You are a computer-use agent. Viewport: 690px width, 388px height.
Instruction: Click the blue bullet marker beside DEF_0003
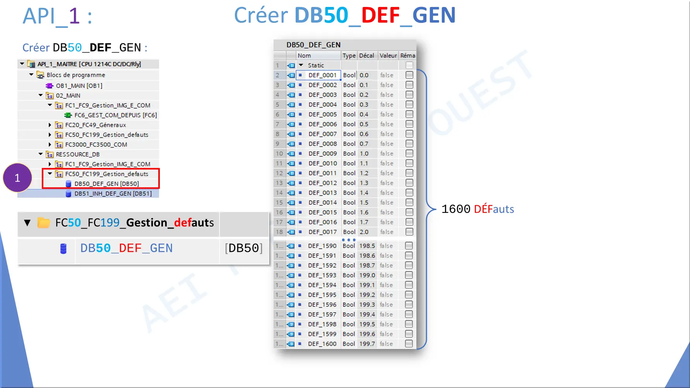300,95
